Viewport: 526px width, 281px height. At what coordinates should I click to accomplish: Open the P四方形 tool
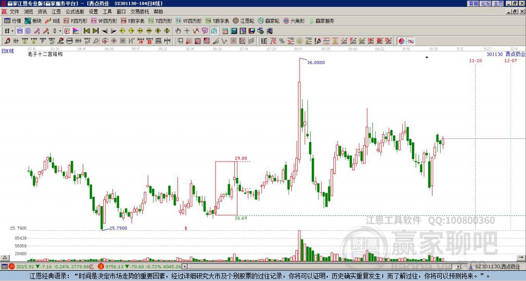pos(76,21)
